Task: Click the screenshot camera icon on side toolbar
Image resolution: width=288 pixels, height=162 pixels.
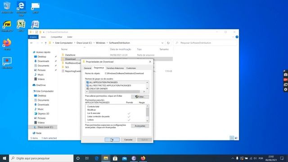Action: (x=285, y=75)
